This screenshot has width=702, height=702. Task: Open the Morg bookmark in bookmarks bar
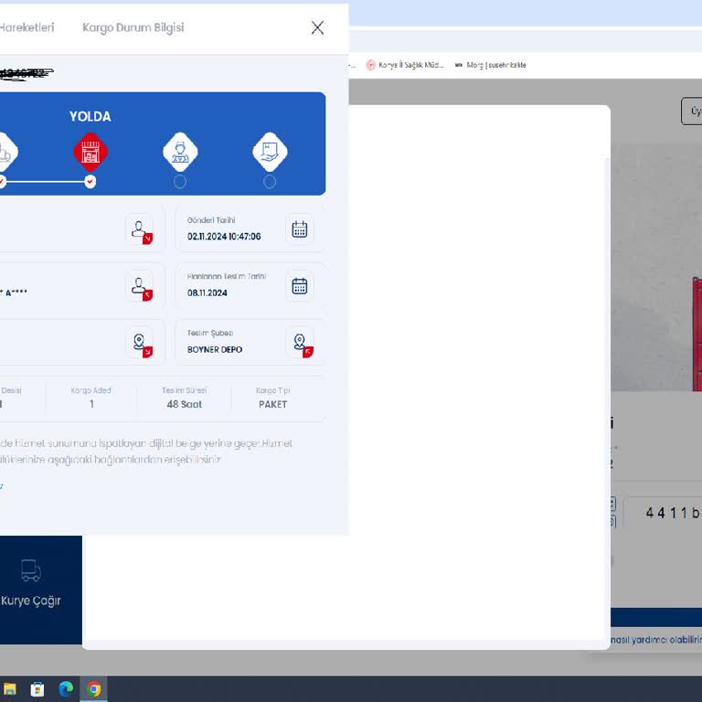click(x=491, y=65)
